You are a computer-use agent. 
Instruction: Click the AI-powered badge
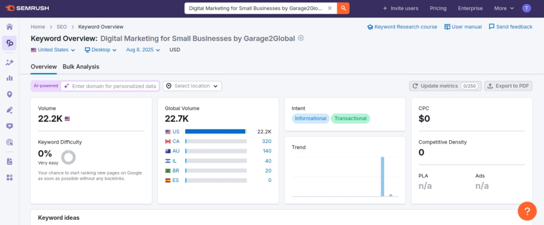point(46,86)
